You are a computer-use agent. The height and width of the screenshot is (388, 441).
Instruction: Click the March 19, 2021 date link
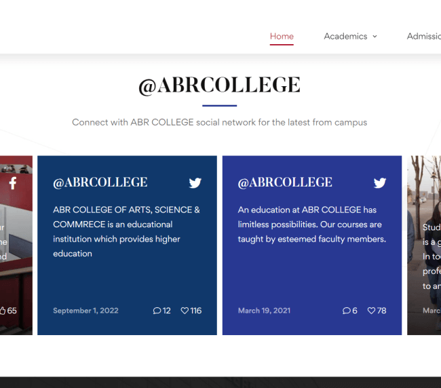(x=264, y=311)
